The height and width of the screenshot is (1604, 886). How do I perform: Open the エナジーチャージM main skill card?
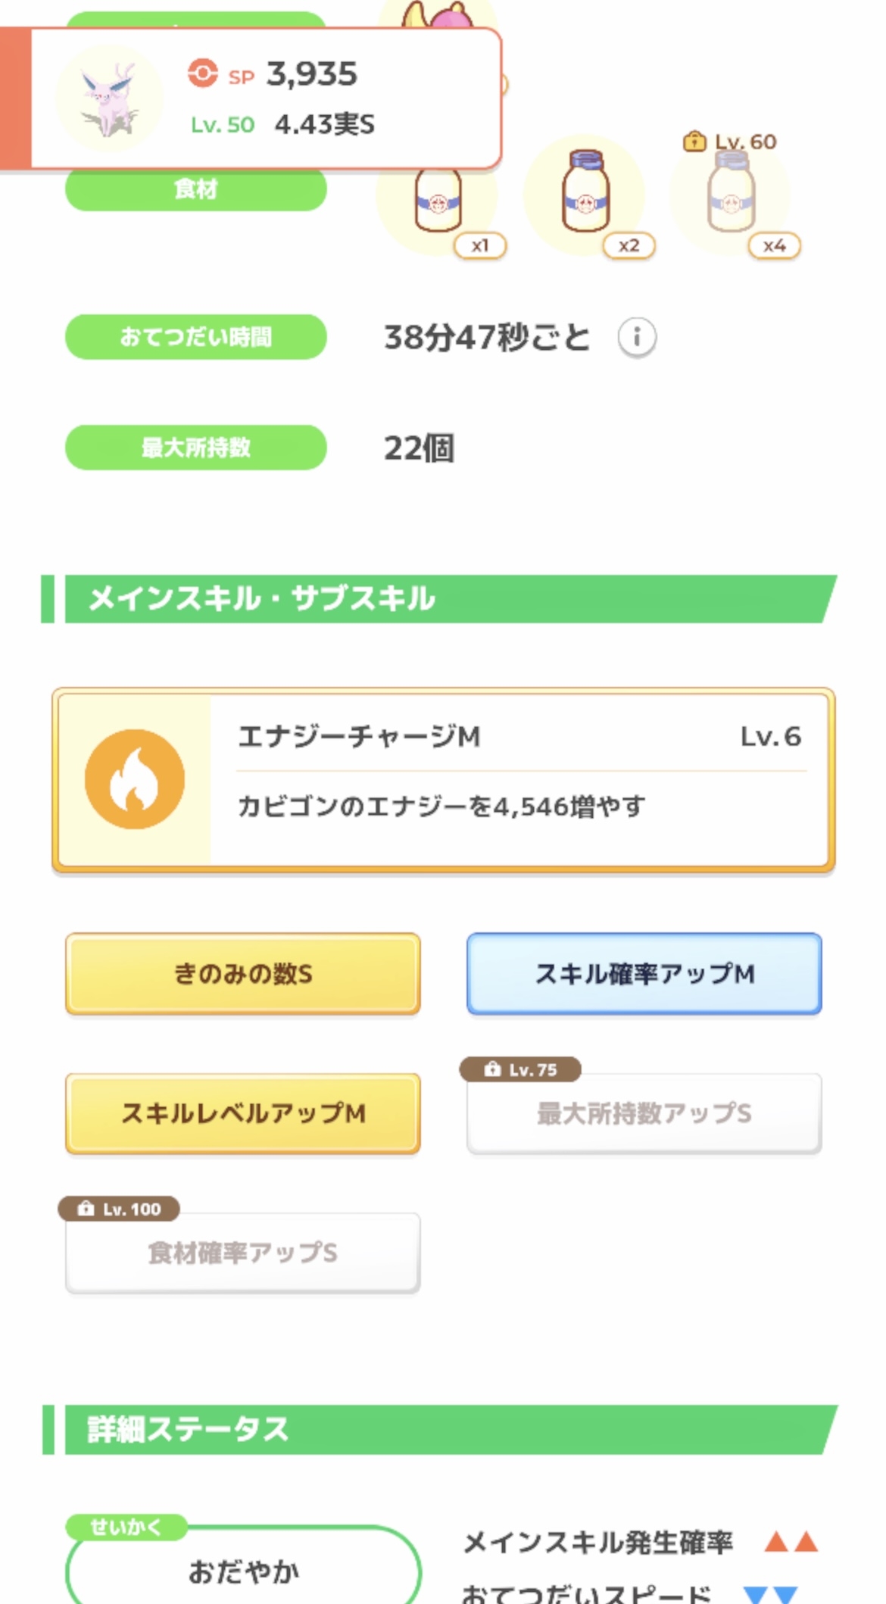(443, 779)
